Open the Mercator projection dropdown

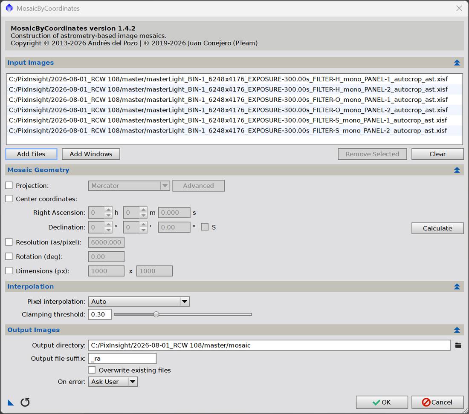click(x=129, y=186)
